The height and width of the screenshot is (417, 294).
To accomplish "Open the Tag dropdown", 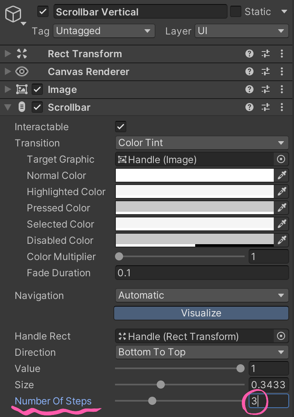I will pos(104,31).
